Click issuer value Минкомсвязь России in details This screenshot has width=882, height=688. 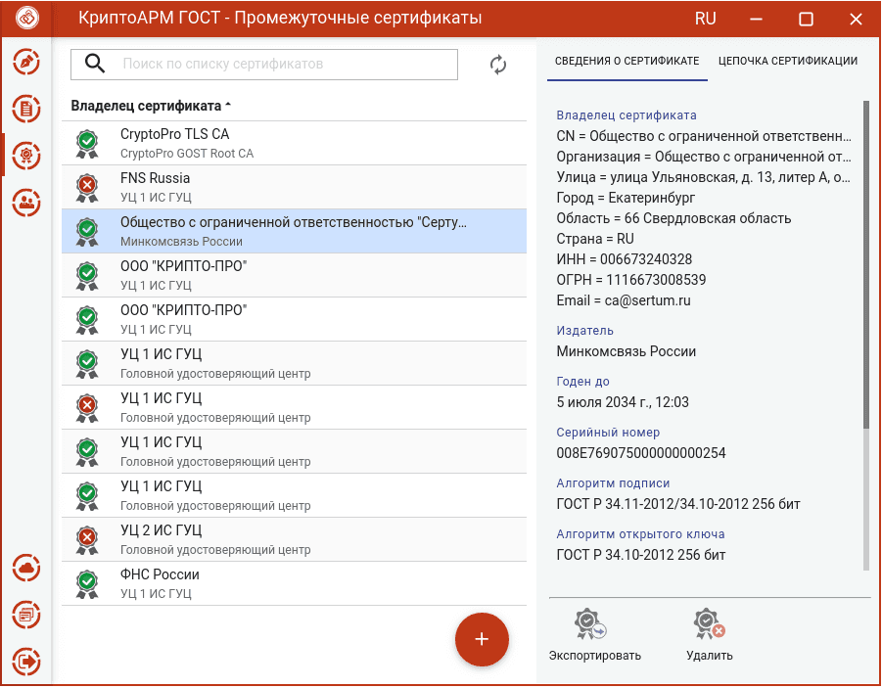click(627, 351)
